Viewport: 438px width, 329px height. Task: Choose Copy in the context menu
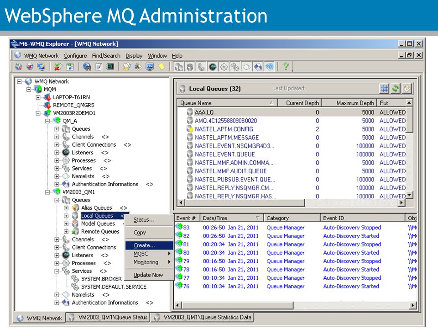(x=149, y=233)
